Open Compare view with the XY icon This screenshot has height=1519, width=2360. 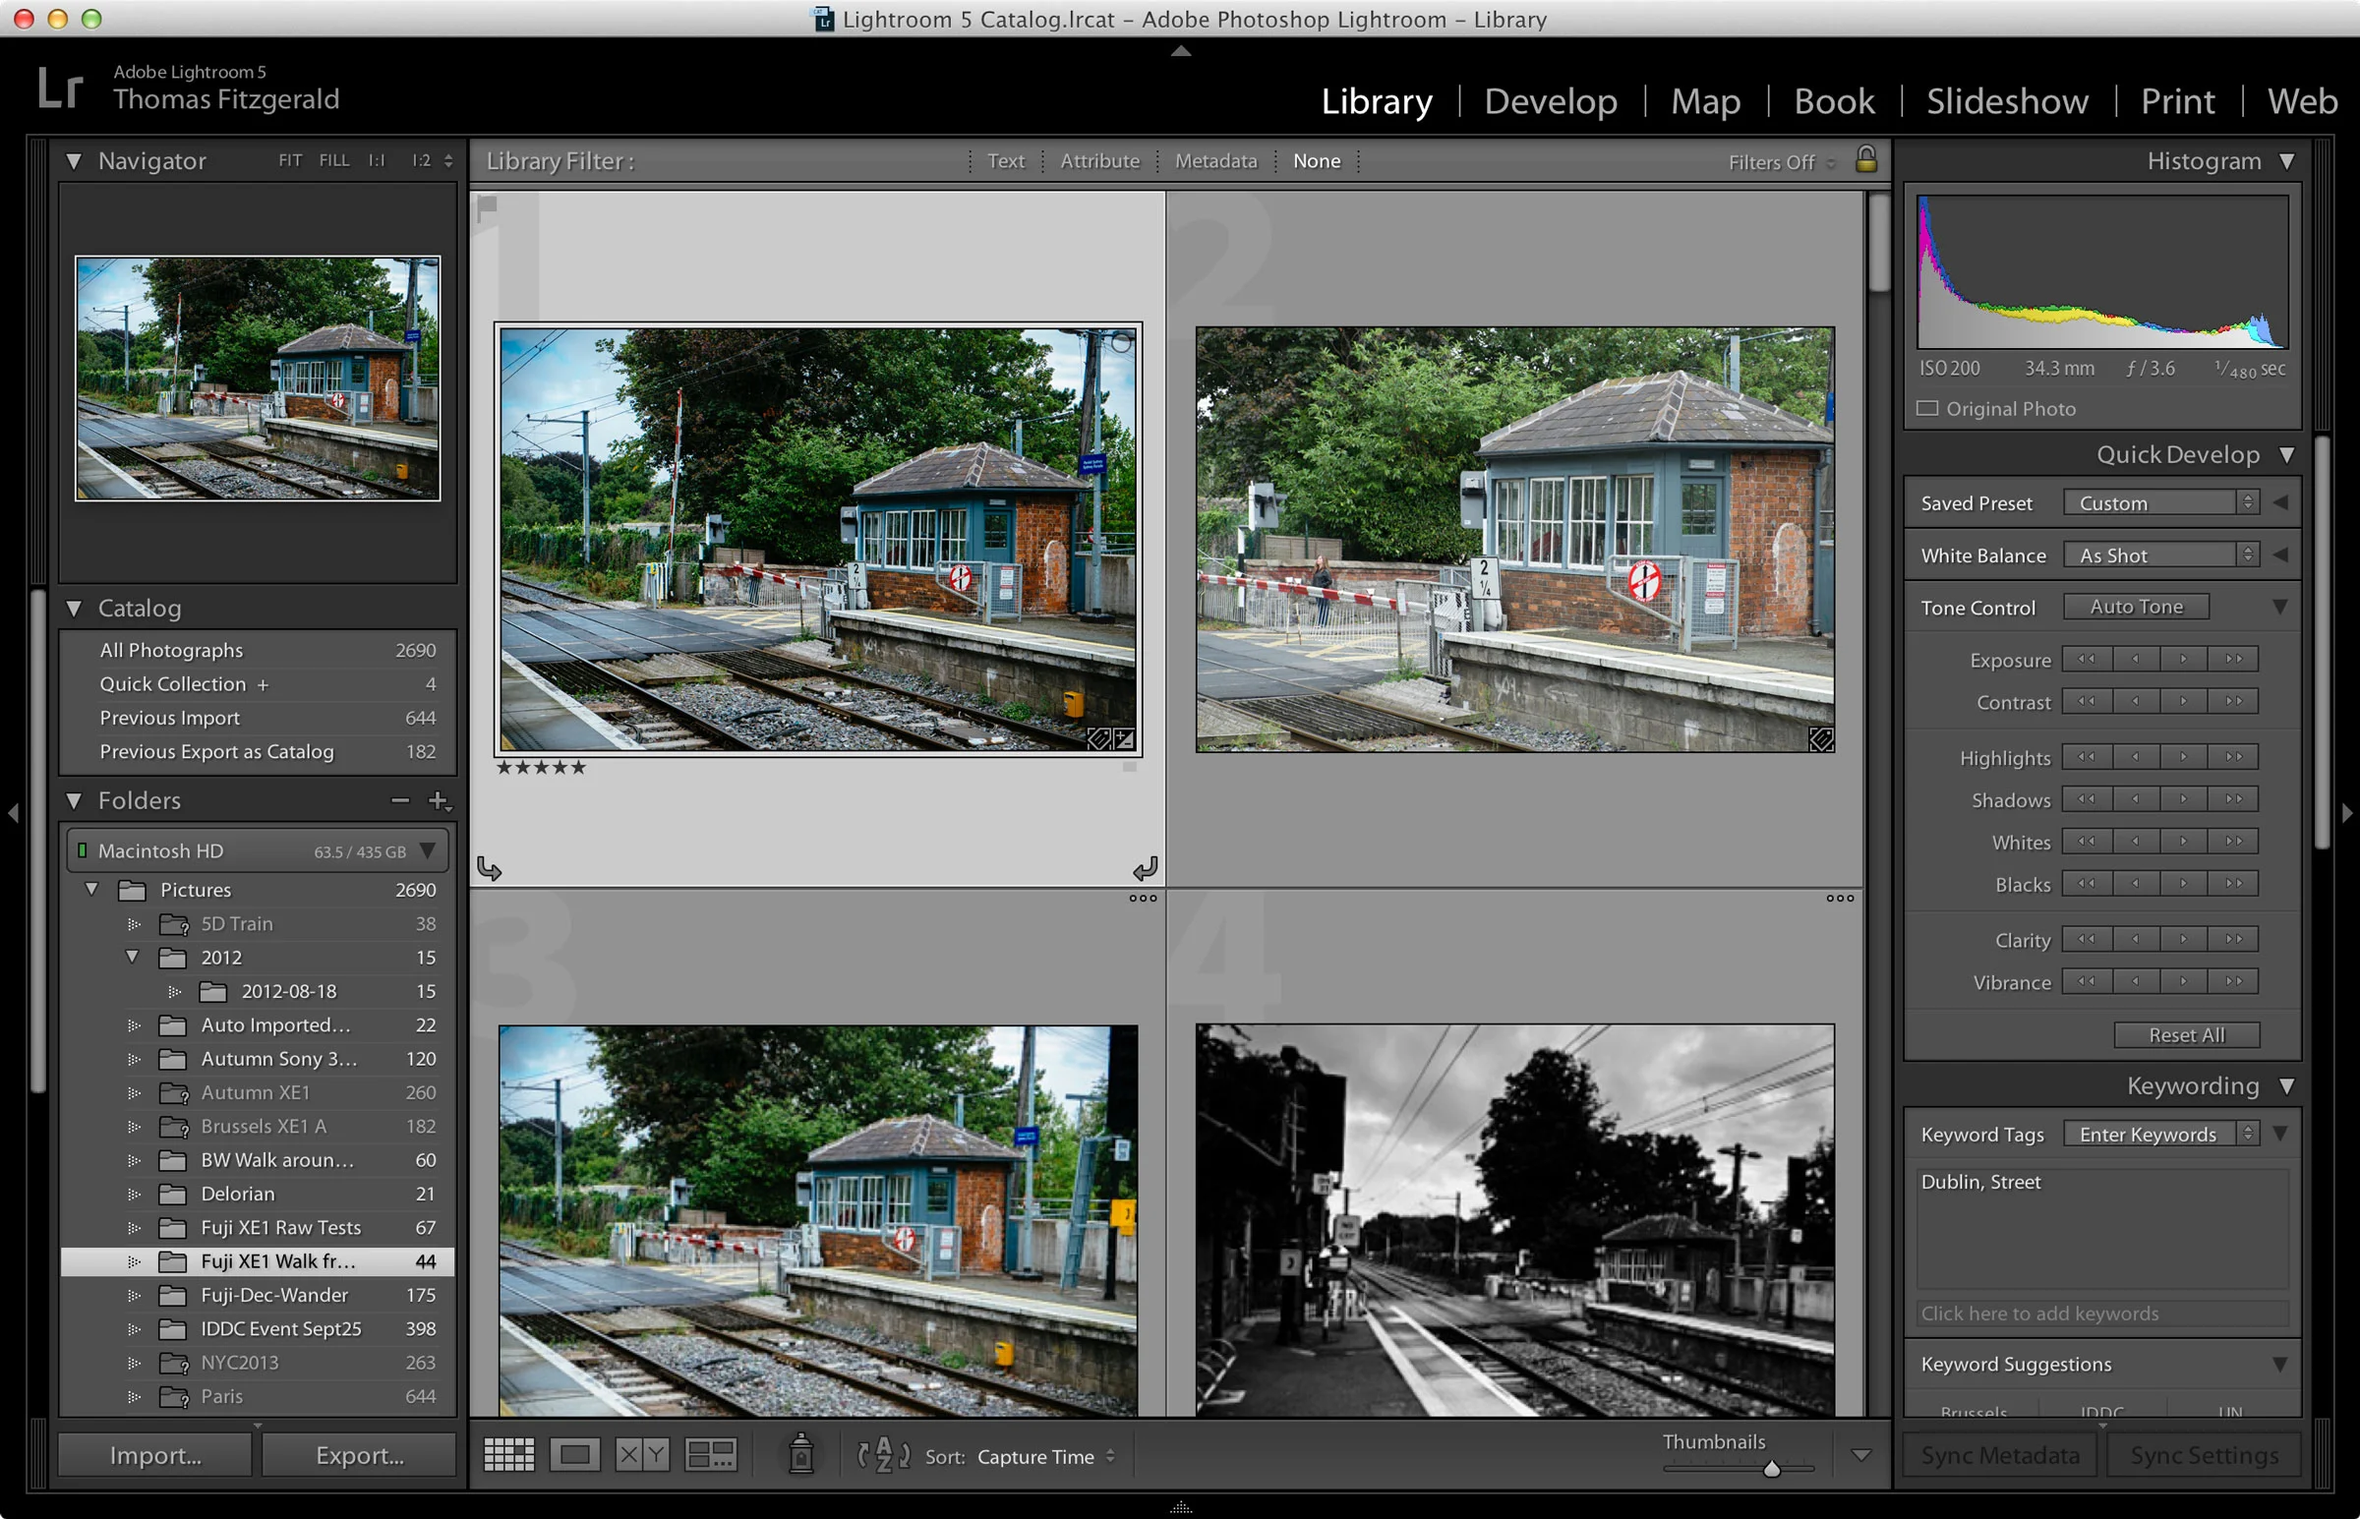(642, 1454)
